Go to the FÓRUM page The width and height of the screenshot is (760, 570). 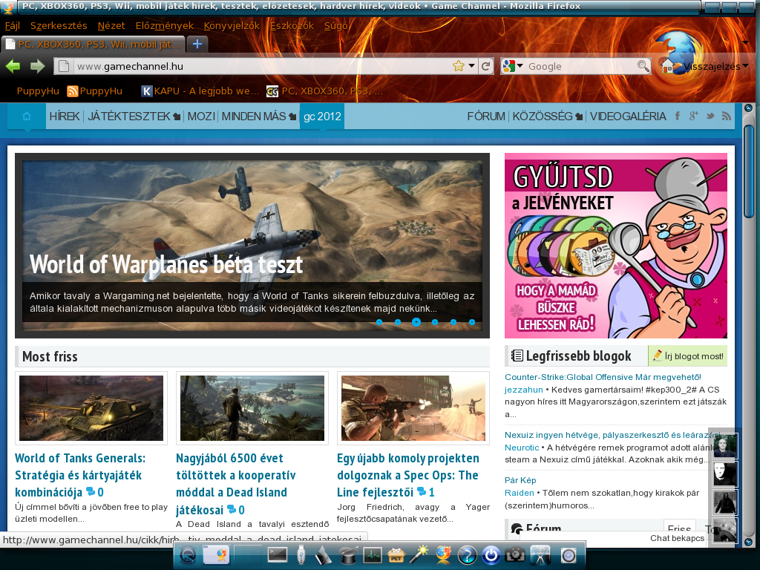point(486,117)
